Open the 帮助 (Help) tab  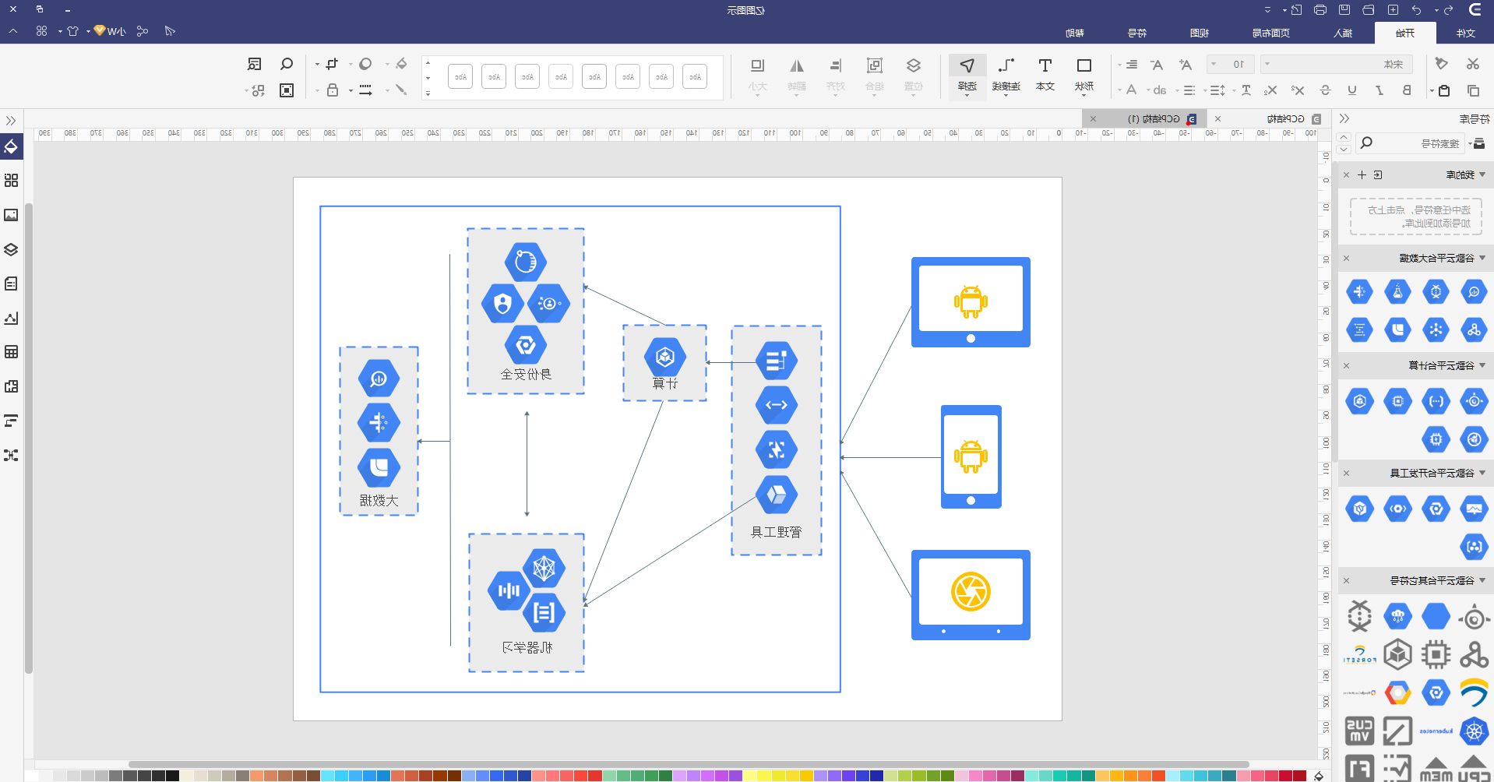pos(1075,33)
